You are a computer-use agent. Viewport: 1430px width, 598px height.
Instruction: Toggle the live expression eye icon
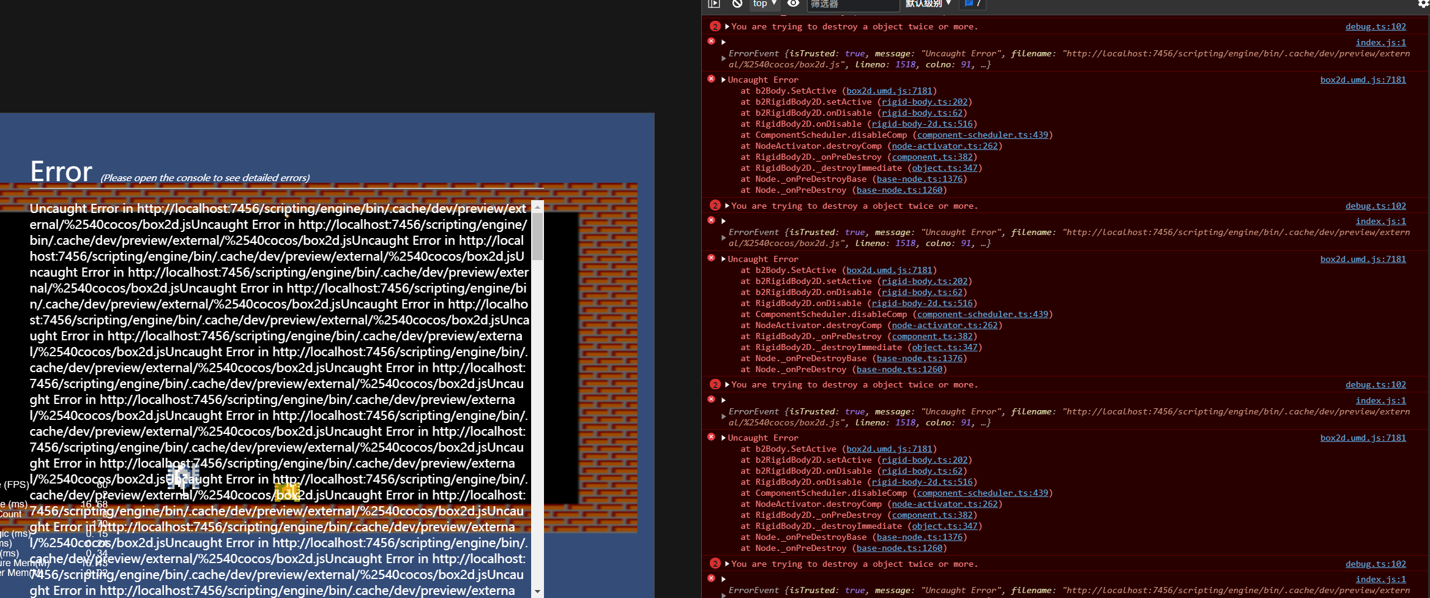click(x=793, y=4)
